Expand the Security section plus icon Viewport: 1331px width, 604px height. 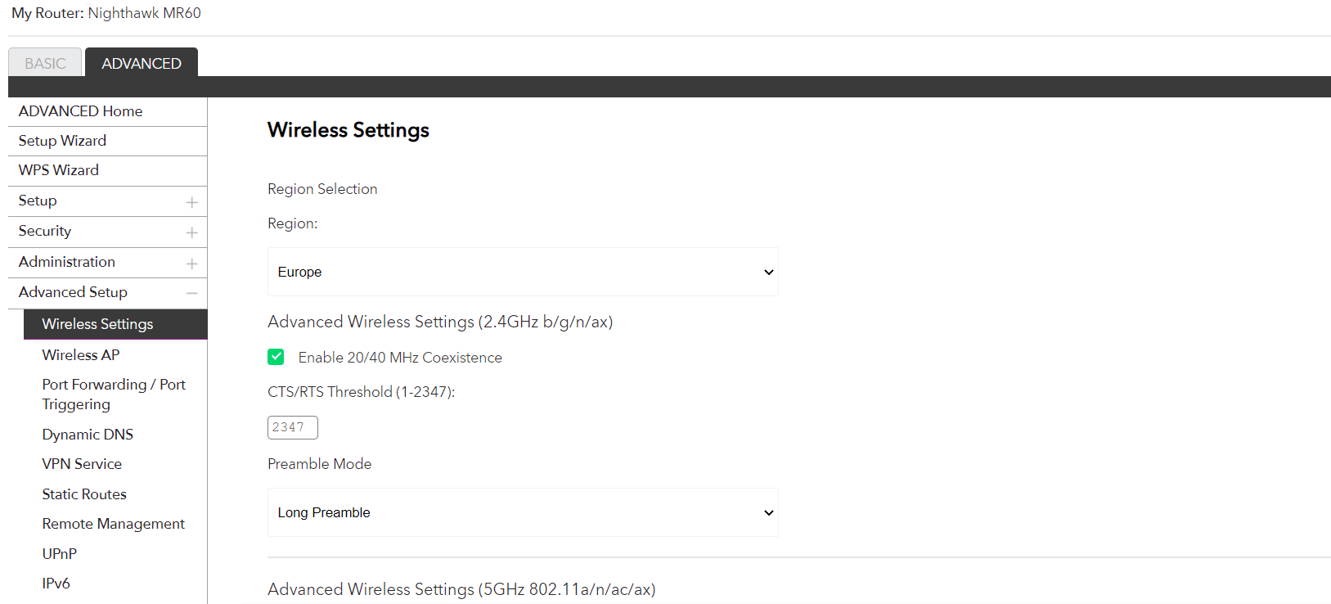point(191,232)
